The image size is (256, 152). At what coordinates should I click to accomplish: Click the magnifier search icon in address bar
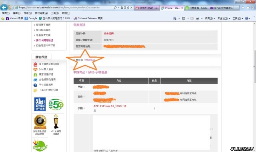pos(115,8)
